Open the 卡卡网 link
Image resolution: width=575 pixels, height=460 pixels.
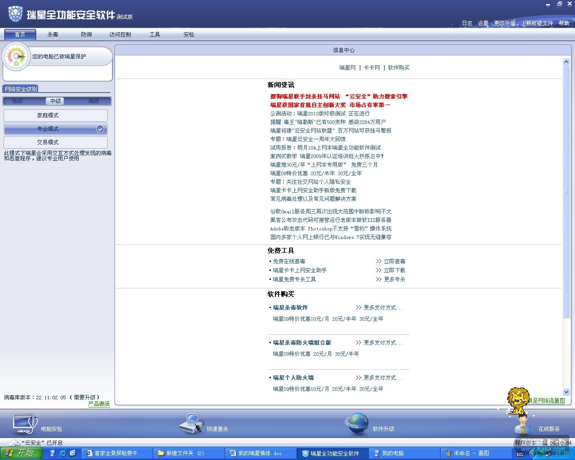point(372,68)
